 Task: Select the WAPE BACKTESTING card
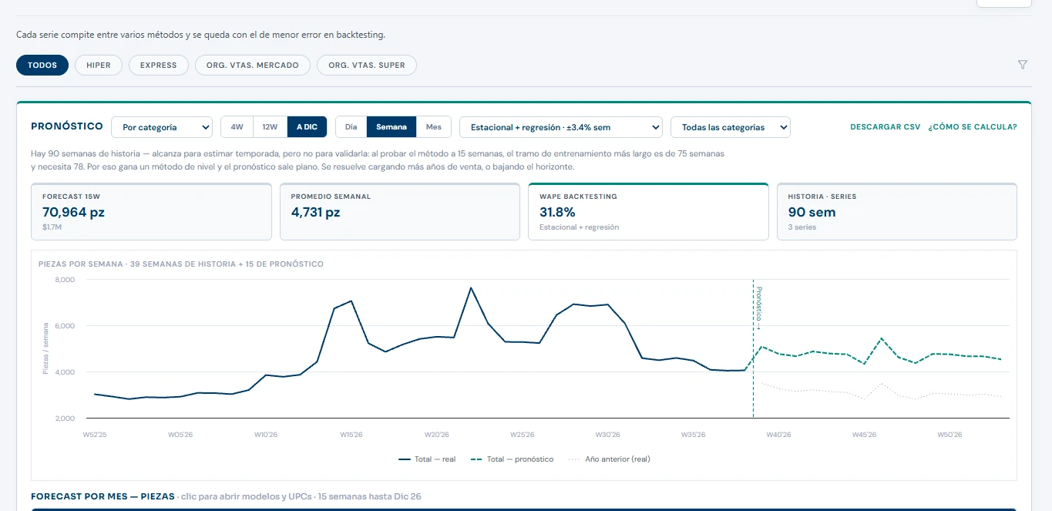(x=648, y=211)
